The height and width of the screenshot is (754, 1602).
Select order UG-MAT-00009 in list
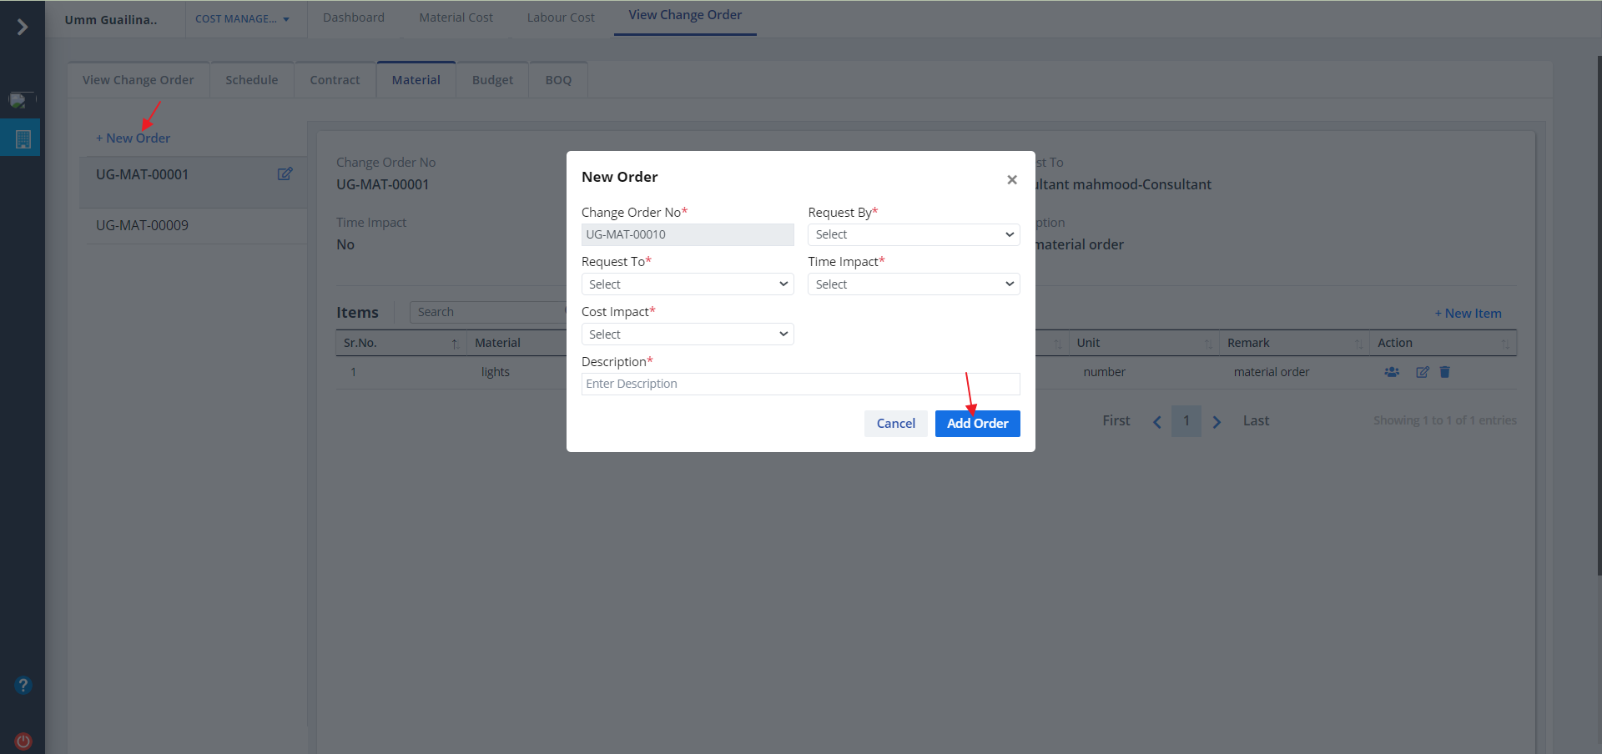coord(143,225)
